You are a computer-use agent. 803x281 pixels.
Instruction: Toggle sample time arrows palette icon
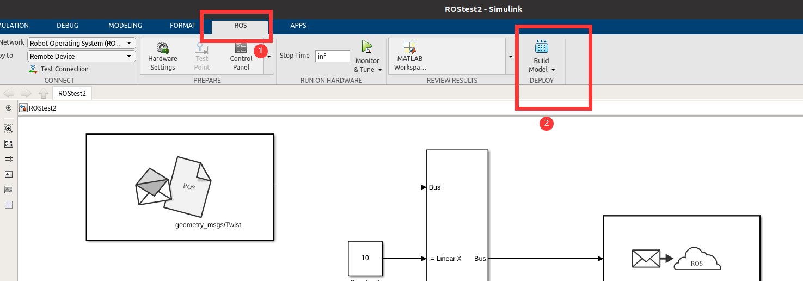click(8, 159)
